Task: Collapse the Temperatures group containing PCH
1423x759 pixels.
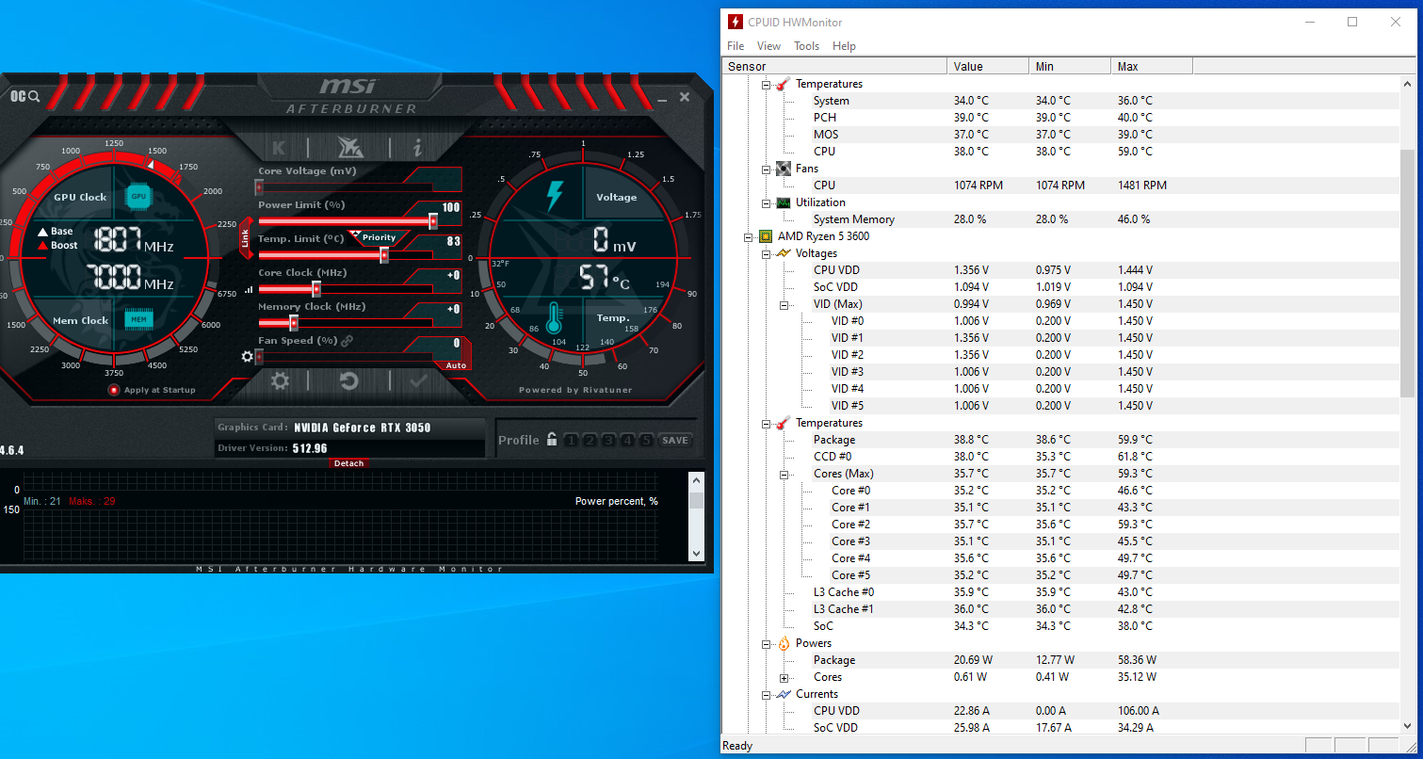Action: (766, 84)
